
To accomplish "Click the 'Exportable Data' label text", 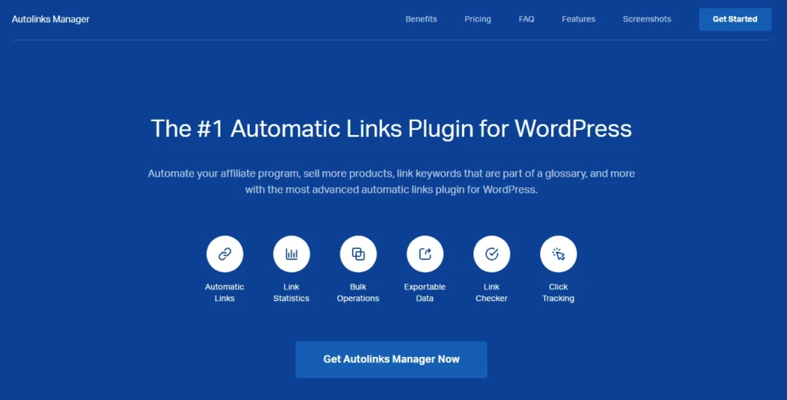I will pyautogui.click(x=424, y=293).
